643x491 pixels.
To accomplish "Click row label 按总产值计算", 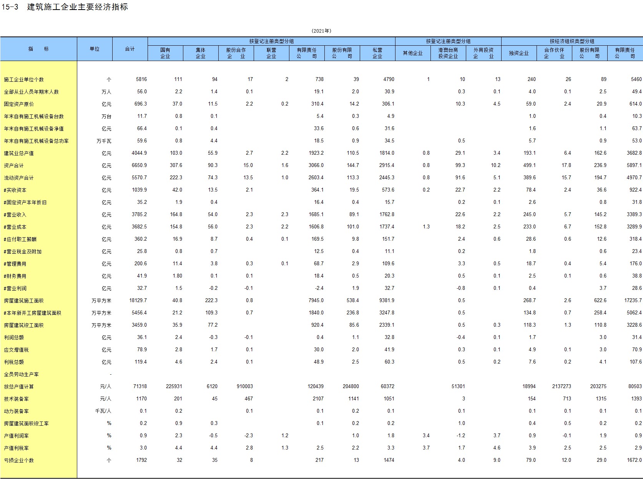I will [x=19, y=387].
